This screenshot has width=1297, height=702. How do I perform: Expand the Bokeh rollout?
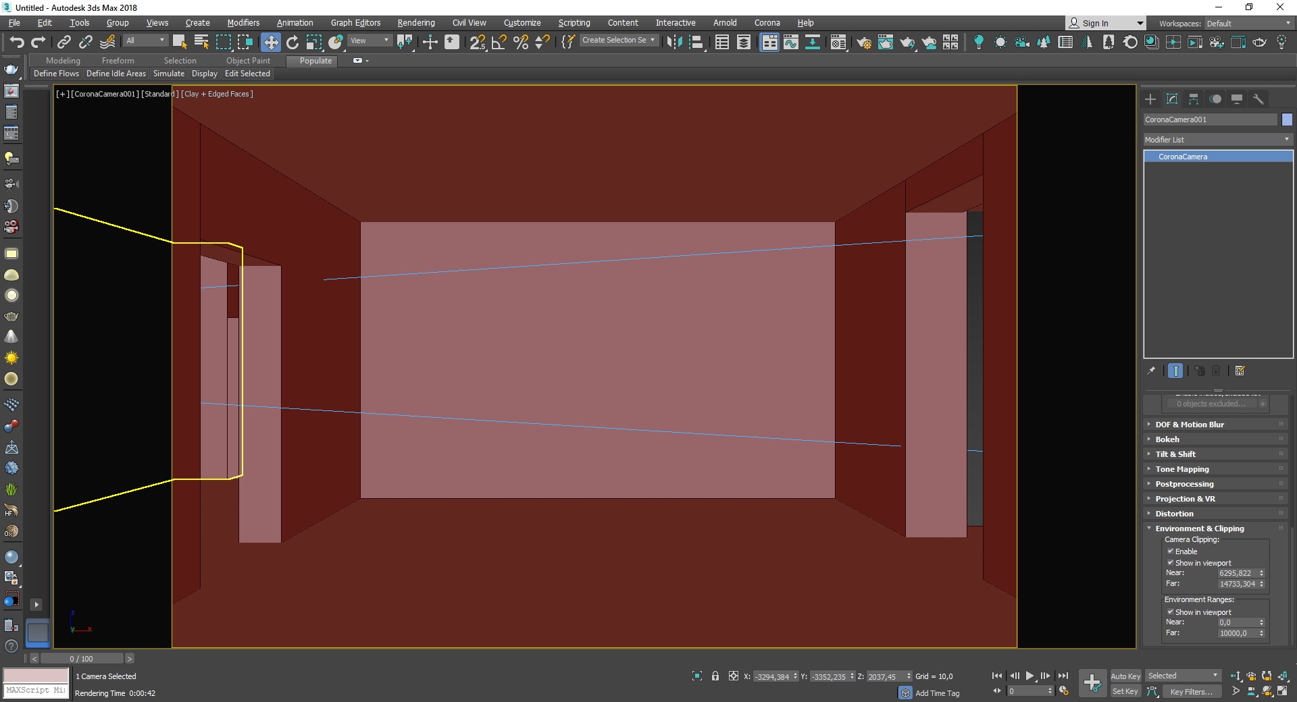coord(1217,439)
